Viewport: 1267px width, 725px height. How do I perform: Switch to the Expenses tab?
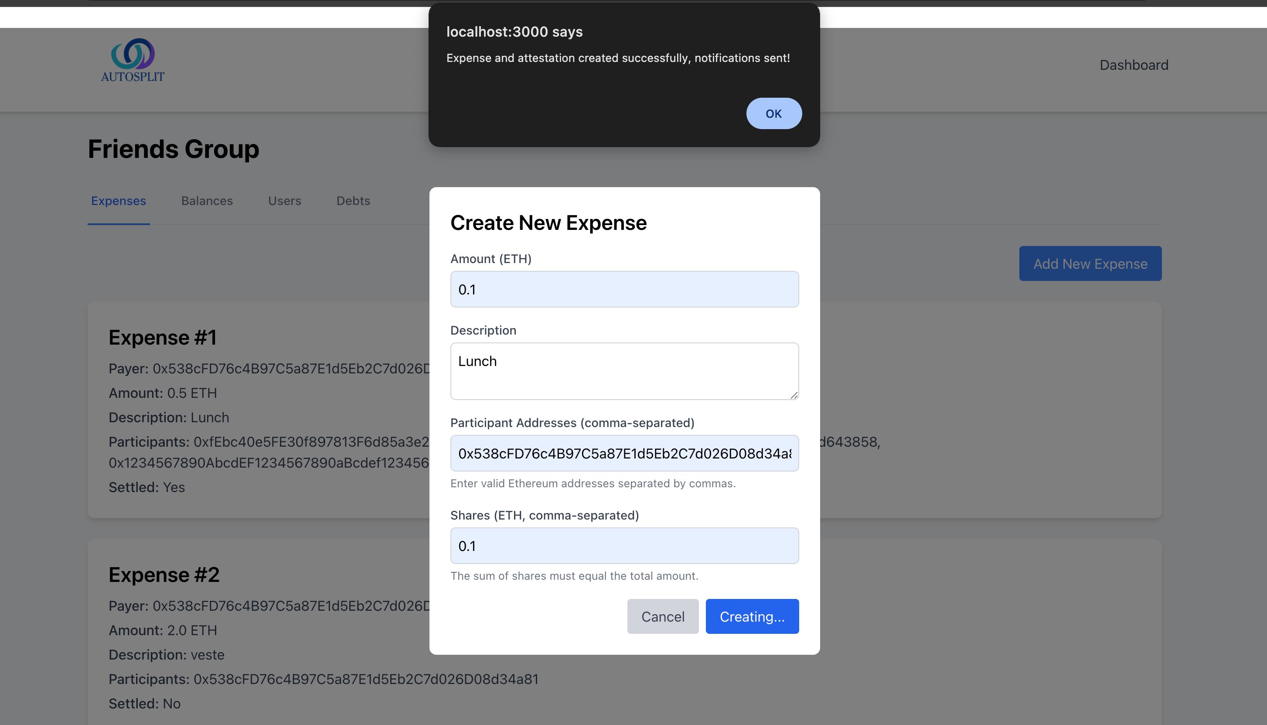pos(119,201)
